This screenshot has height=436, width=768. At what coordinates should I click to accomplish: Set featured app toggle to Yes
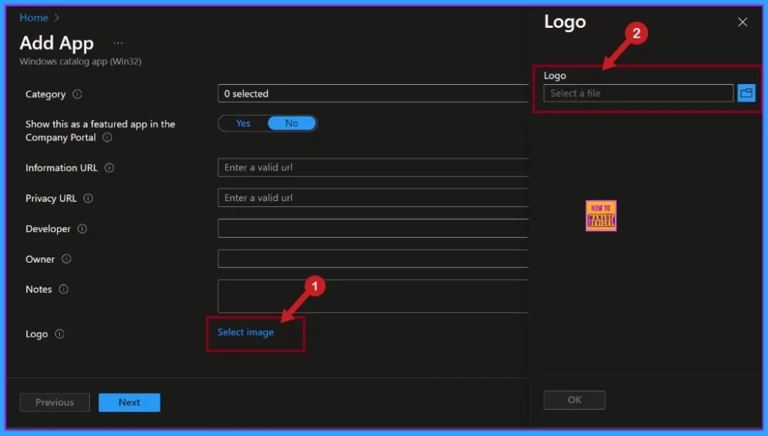tap(244, 124)
